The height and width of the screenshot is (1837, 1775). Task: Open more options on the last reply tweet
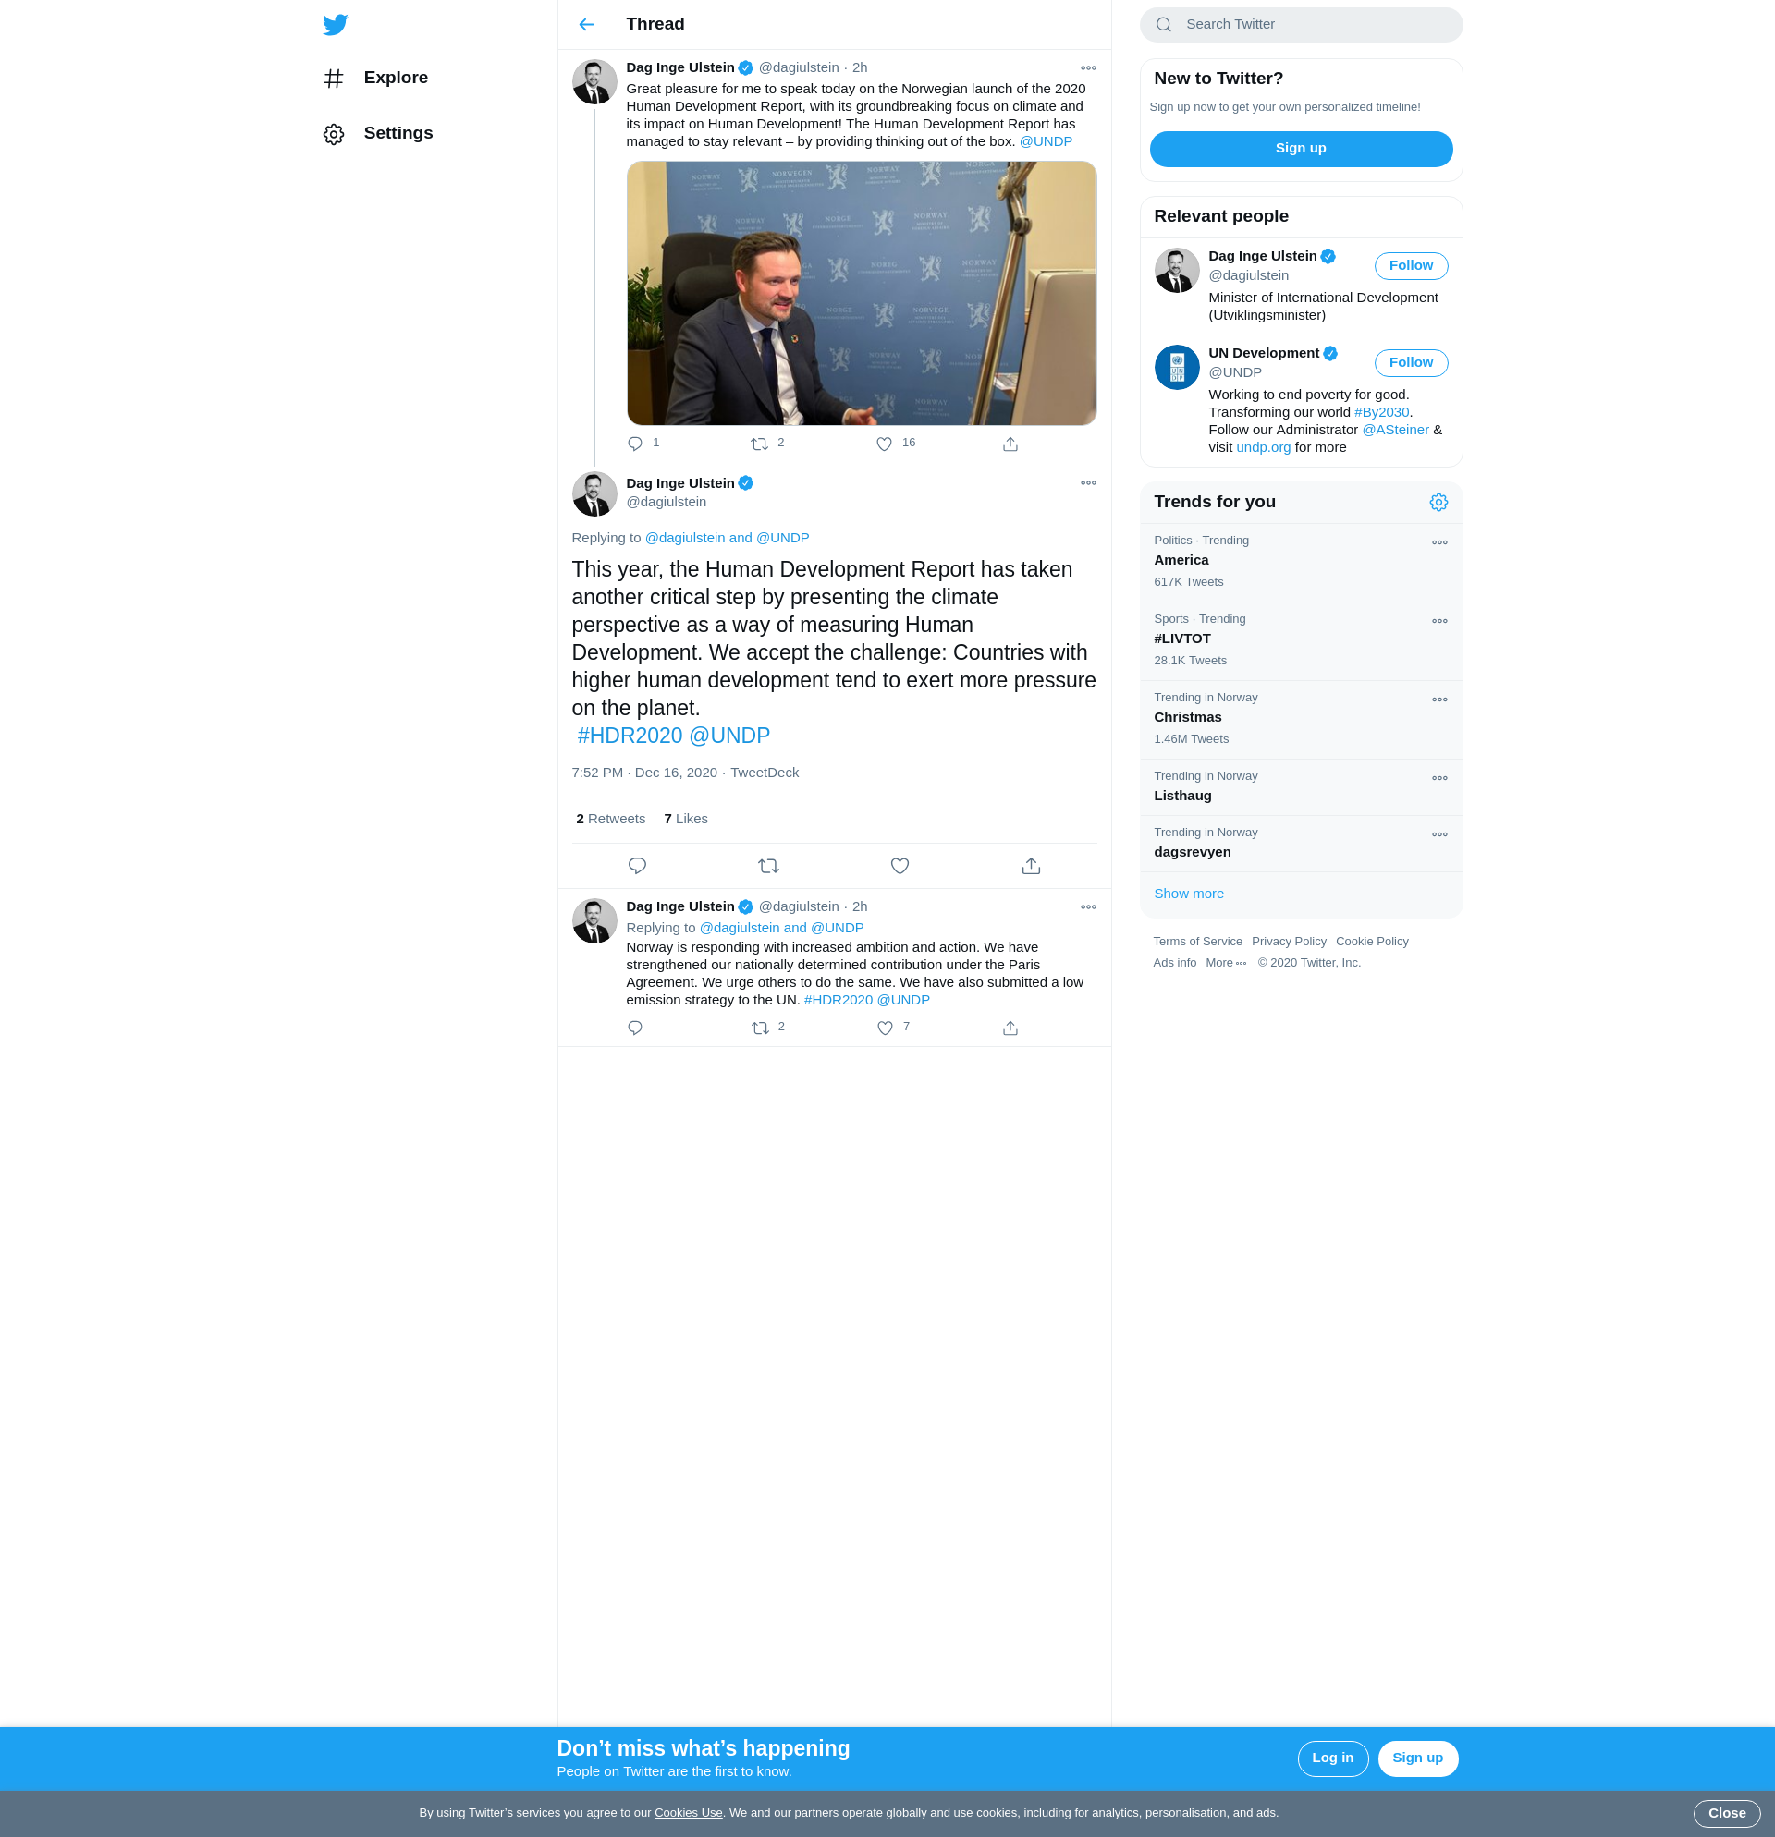(1088, 906)
